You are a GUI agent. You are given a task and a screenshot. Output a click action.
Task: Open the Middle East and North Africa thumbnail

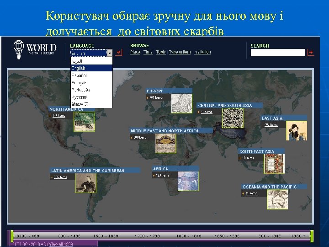point(166,143)
